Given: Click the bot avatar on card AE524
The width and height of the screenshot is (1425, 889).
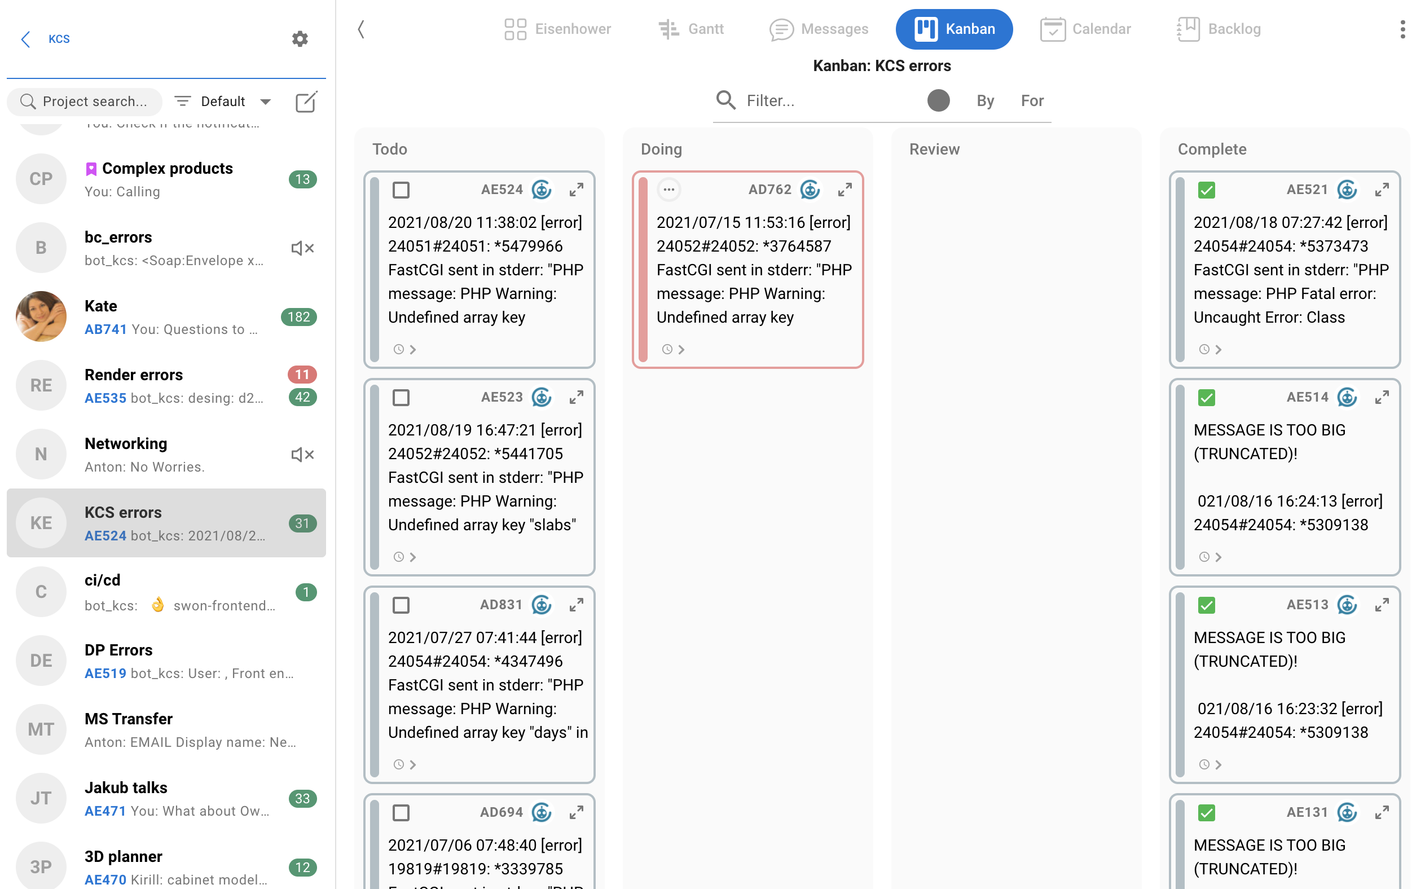Looking at the screenshot, I should pos(542,190).
